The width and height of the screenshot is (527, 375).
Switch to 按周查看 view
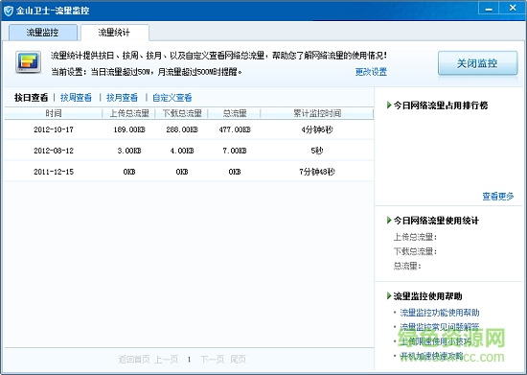coord(76,98)
